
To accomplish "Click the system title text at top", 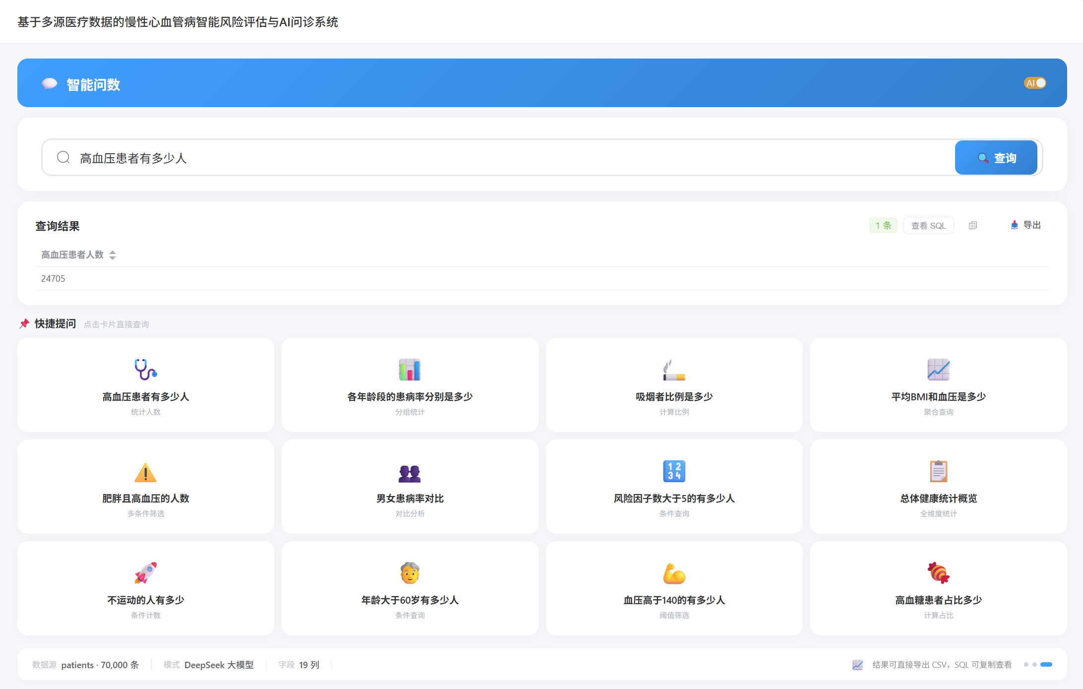I will click(178, 22).
